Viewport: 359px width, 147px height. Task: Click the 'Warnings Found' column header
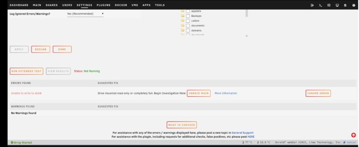pyautogui.click(x=23, y=107)
